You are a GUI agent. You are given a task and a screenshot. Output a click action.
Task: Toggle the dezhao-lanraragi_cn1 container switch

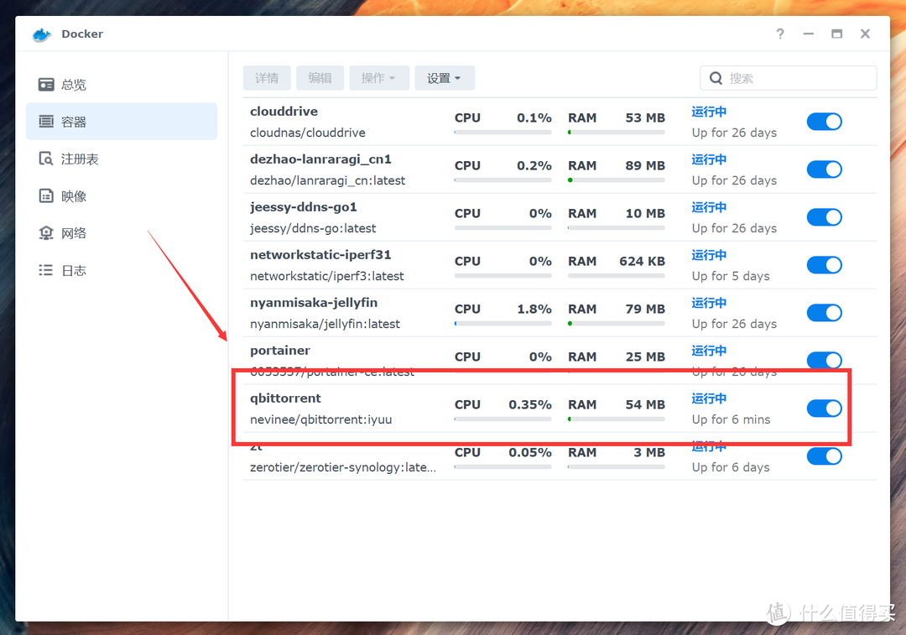[824, 169]
